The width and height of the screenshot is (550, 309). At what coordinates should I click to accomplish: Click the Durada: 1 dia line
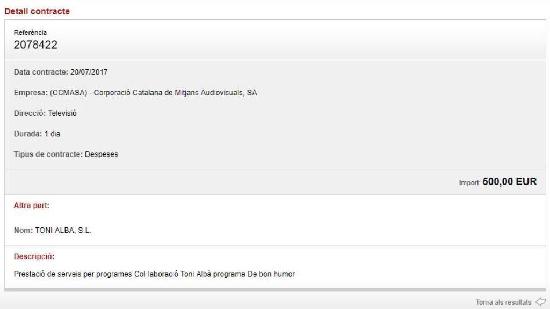click(37, 134)
